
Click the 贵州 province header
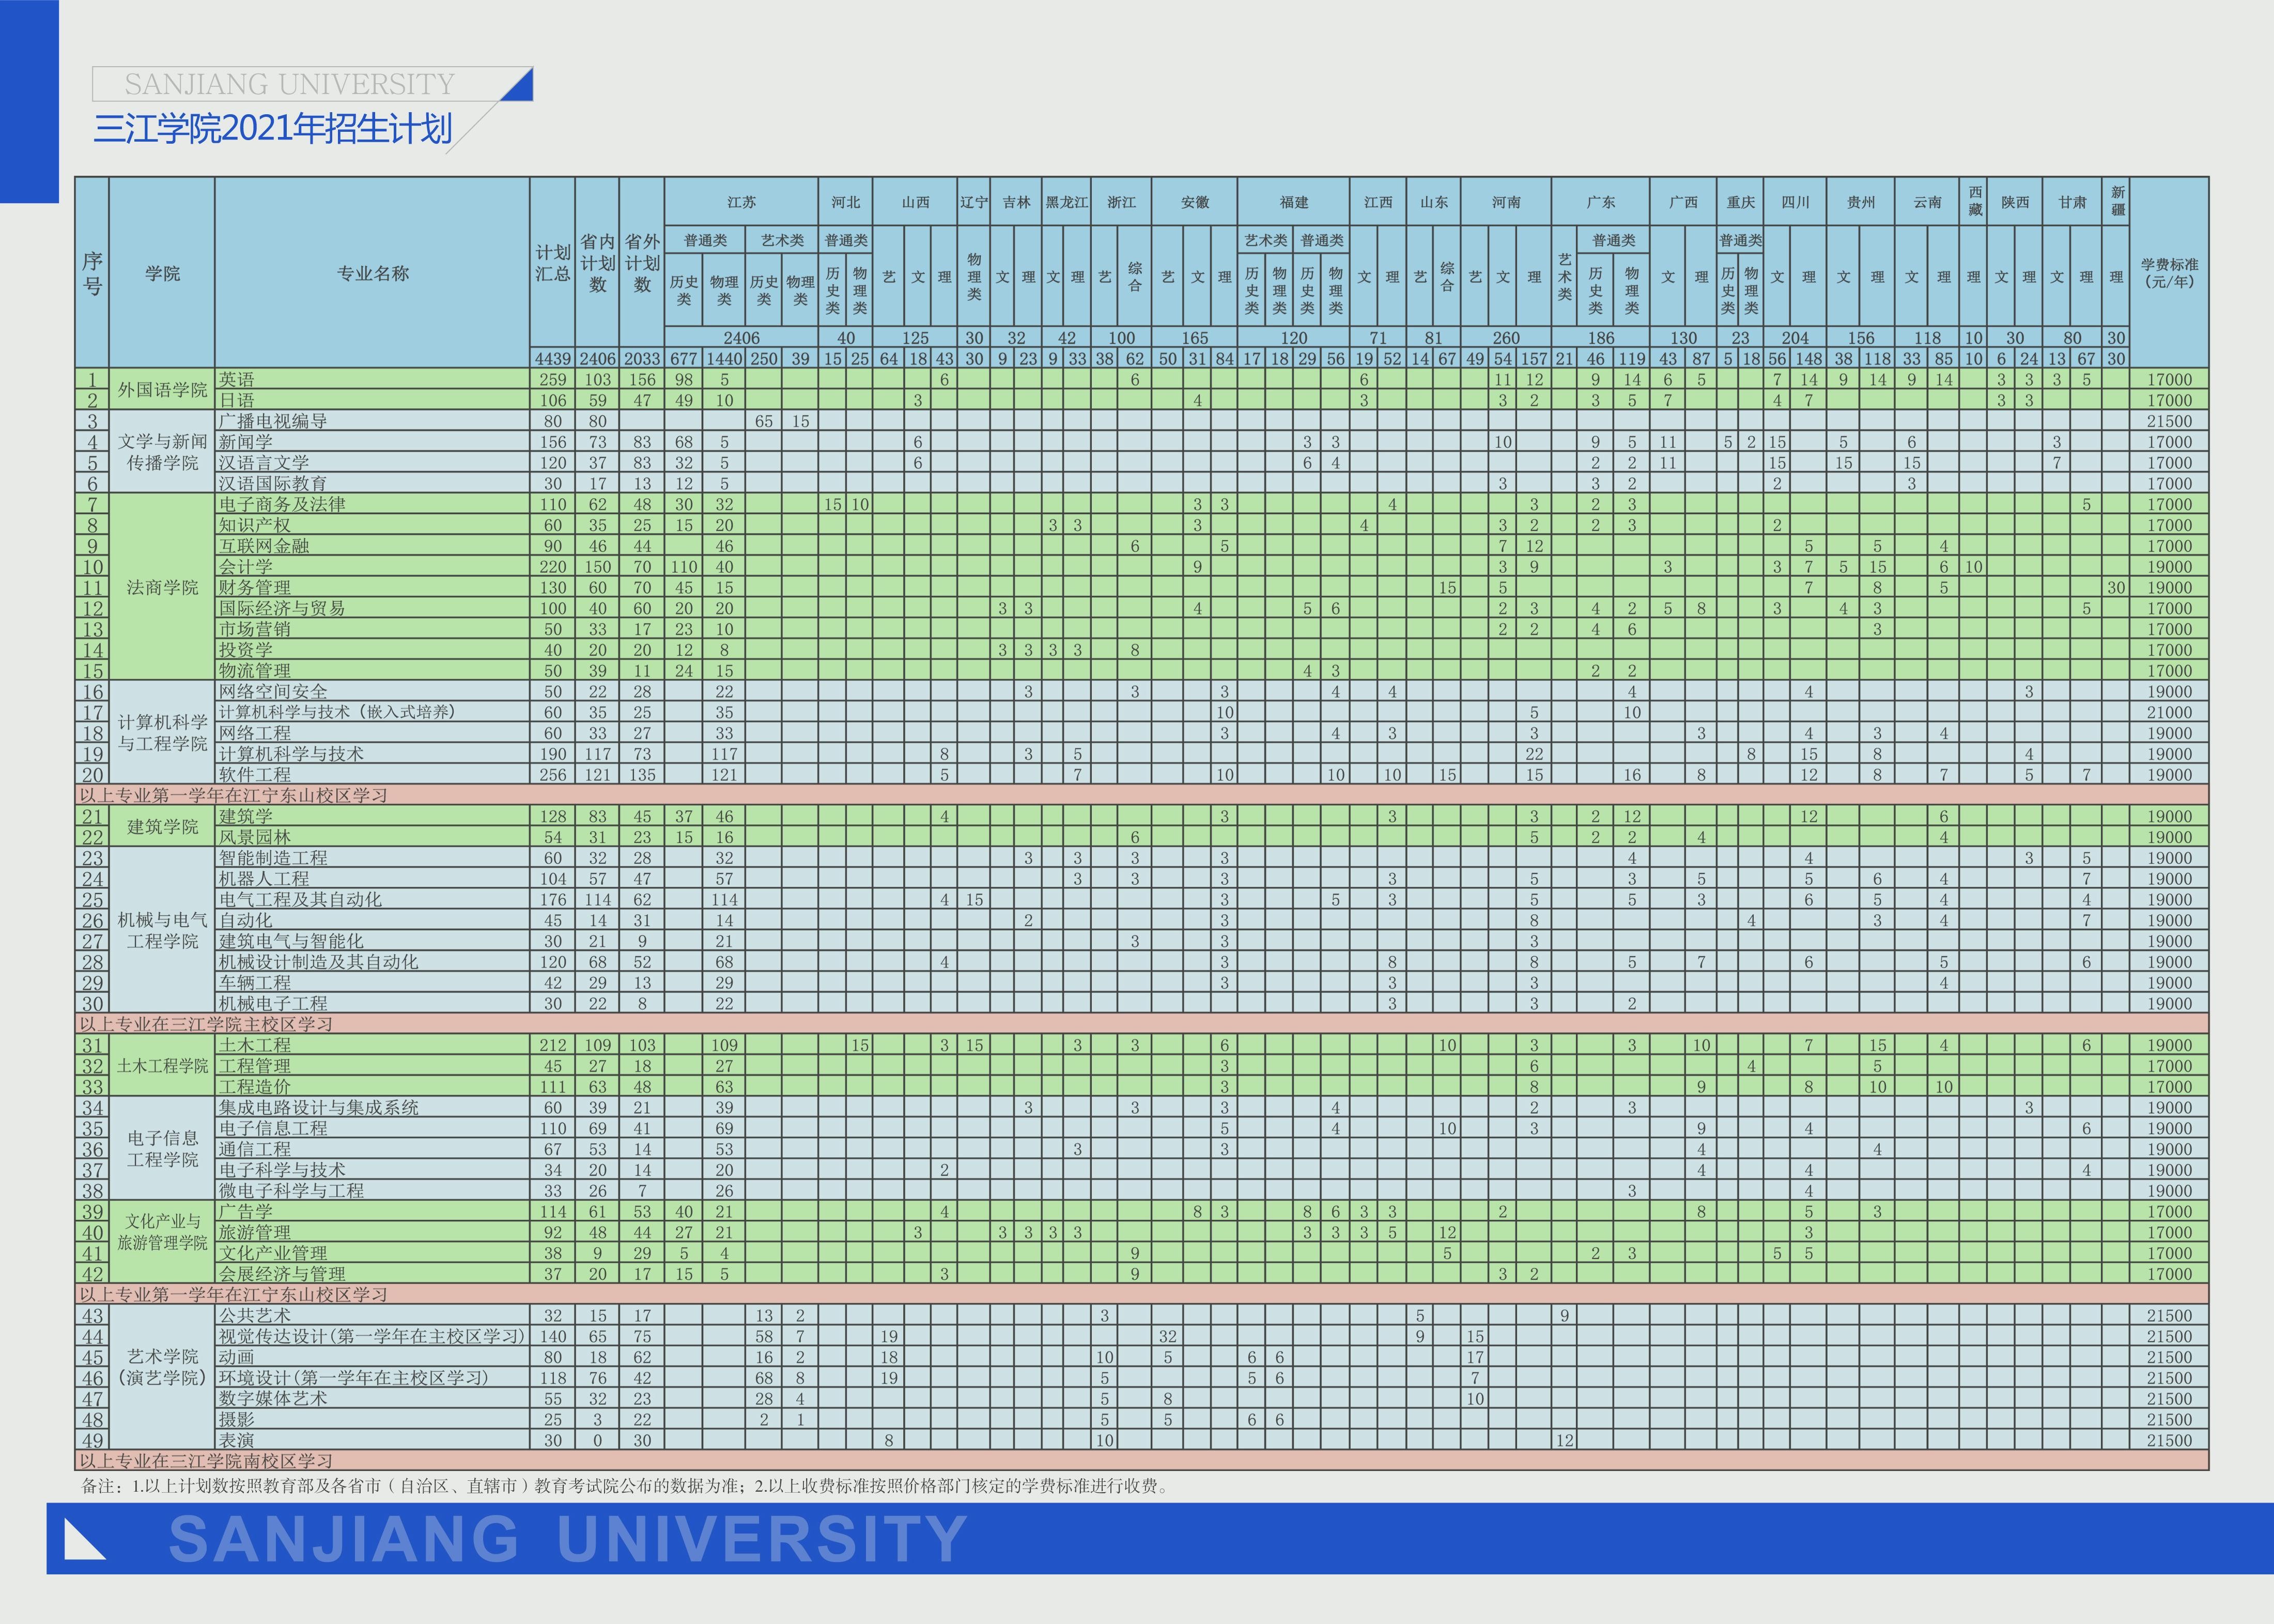point(1861,202)
